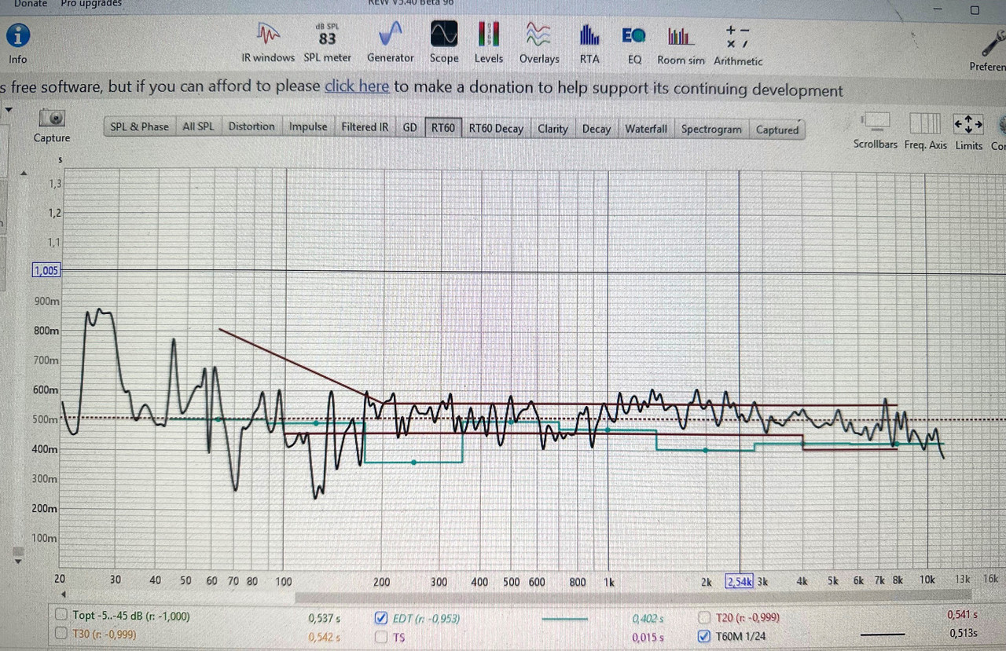Image resolution: width=1006 pixels, height=651 pixels.
Task: Switch to Waterfall tab
Action: pyautogui.click(x=646, y=129)
